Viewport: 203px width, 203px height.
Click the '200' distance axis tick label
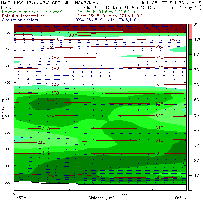click(125, 194)
